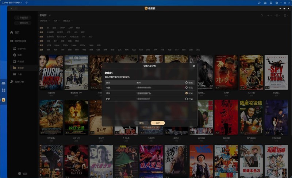Click the Wi-Fi icon beside device name
The width and height of the screenshot is (292, 178).
click(27, 3)
